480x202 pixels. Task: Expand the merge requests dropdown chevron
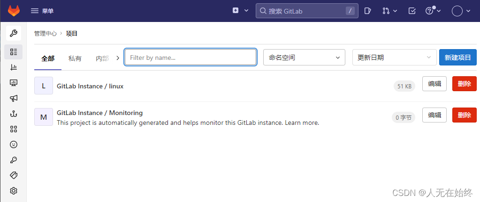coord(395,11)
